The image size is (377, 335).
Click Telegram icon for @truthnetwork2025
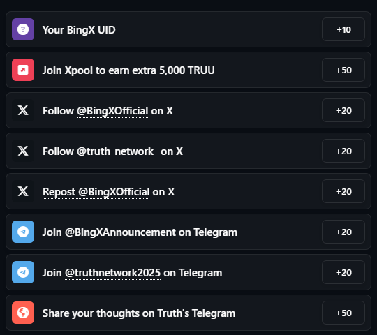pyautogui.click(x=23, y=272)
